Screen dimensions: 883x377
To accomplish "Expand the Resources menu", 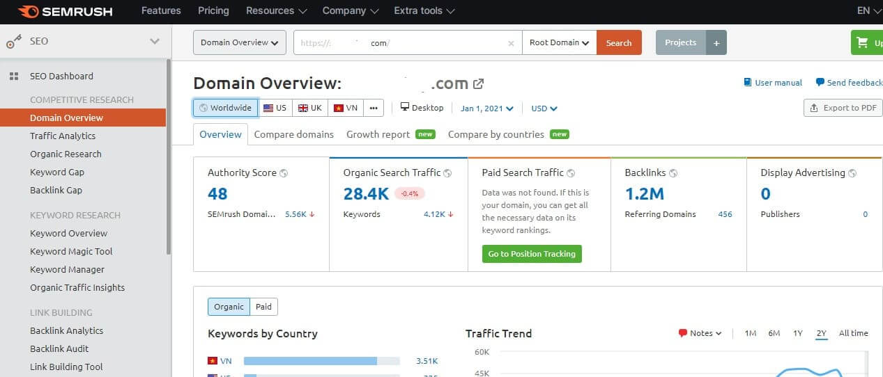I will pos(276,11).
